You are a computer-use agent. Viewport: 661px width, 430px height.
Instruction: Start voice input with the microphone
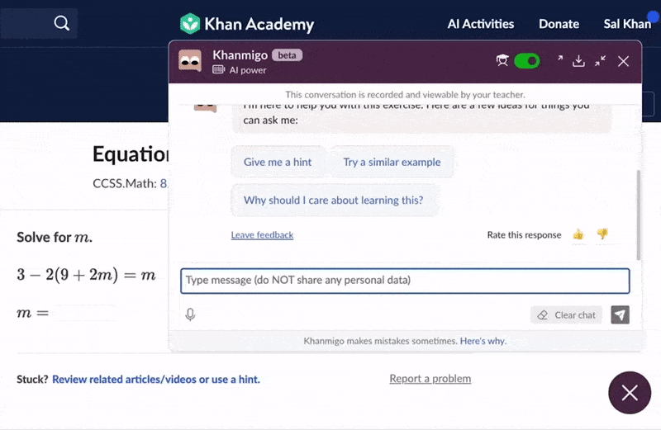[x=190, y=314]
